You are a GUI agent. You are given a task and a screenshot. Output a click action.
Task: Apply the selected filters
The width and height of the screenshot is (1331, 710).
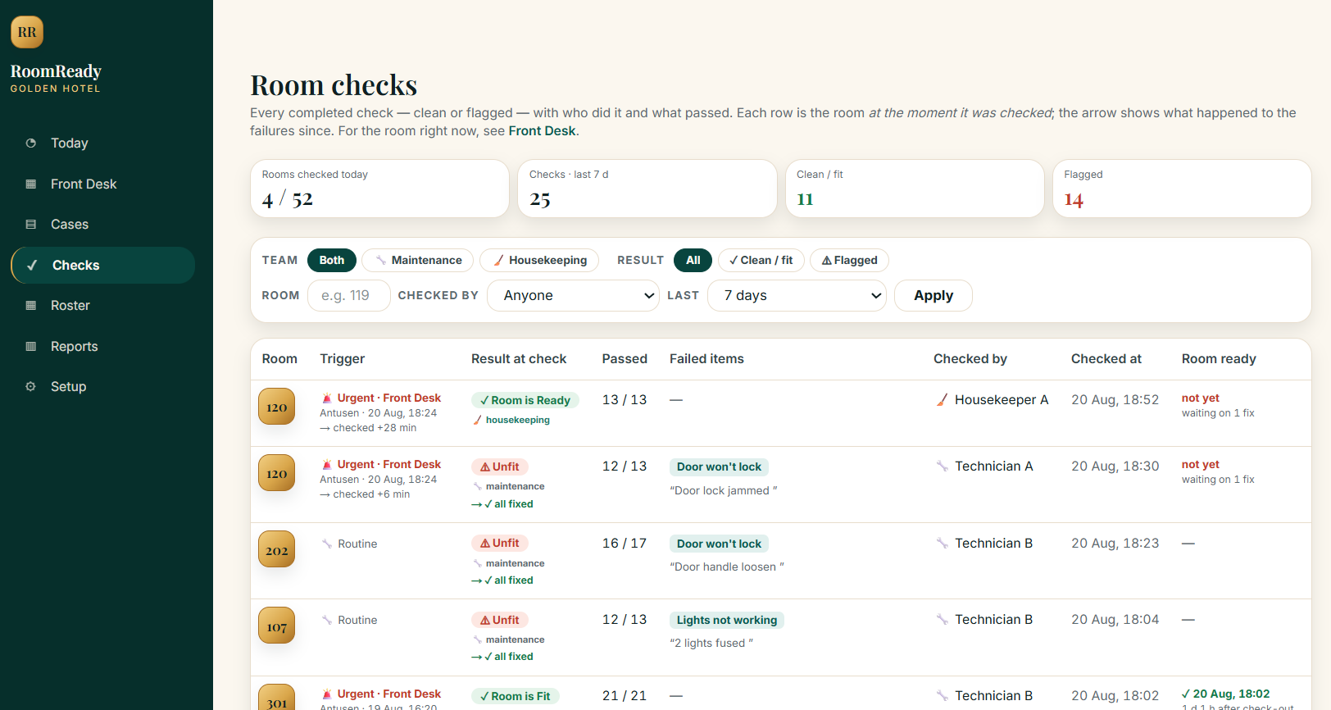tap(934, 295)
